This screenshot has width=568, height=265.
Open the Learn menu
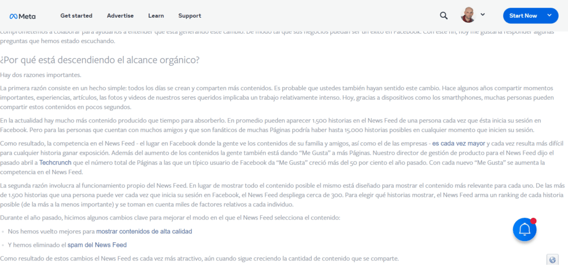click(156, 16)
